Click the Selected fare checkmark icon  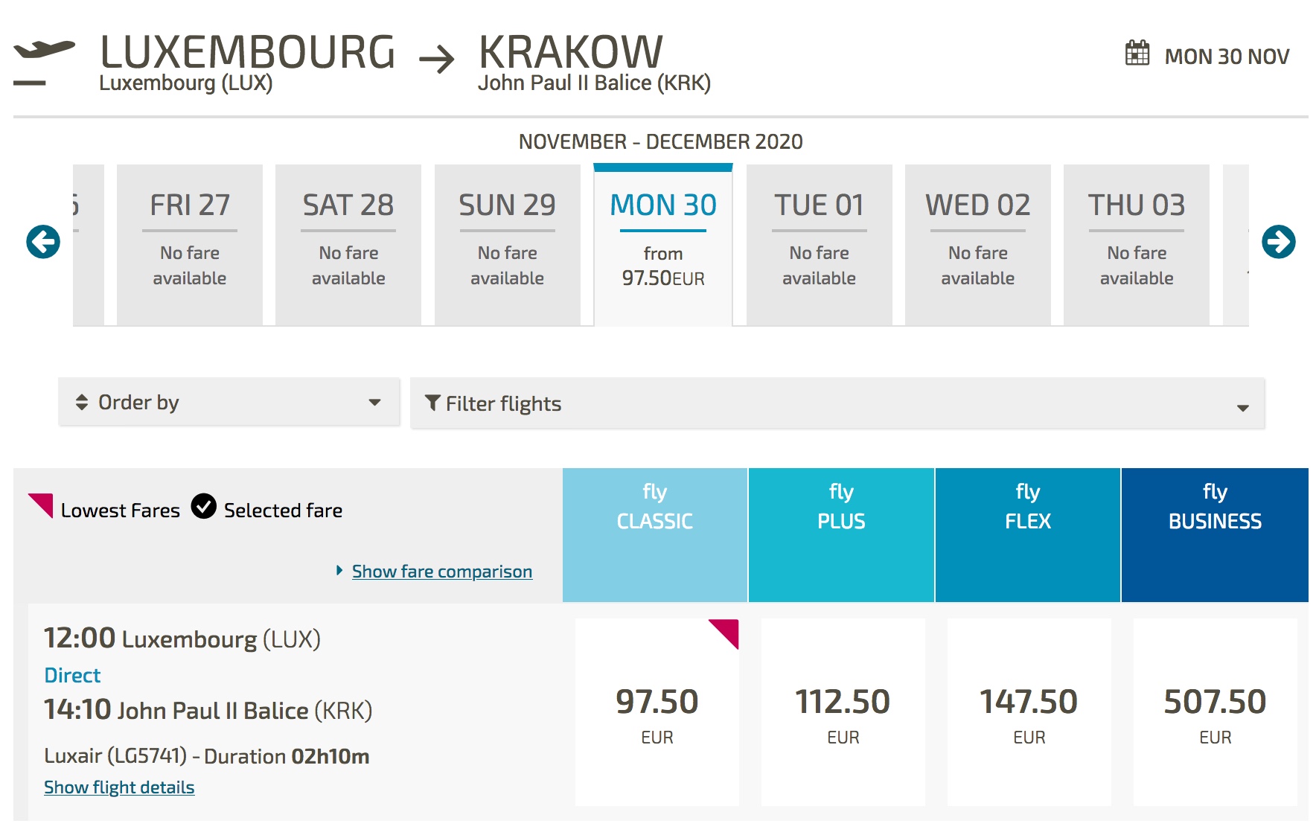pos(203,506)
